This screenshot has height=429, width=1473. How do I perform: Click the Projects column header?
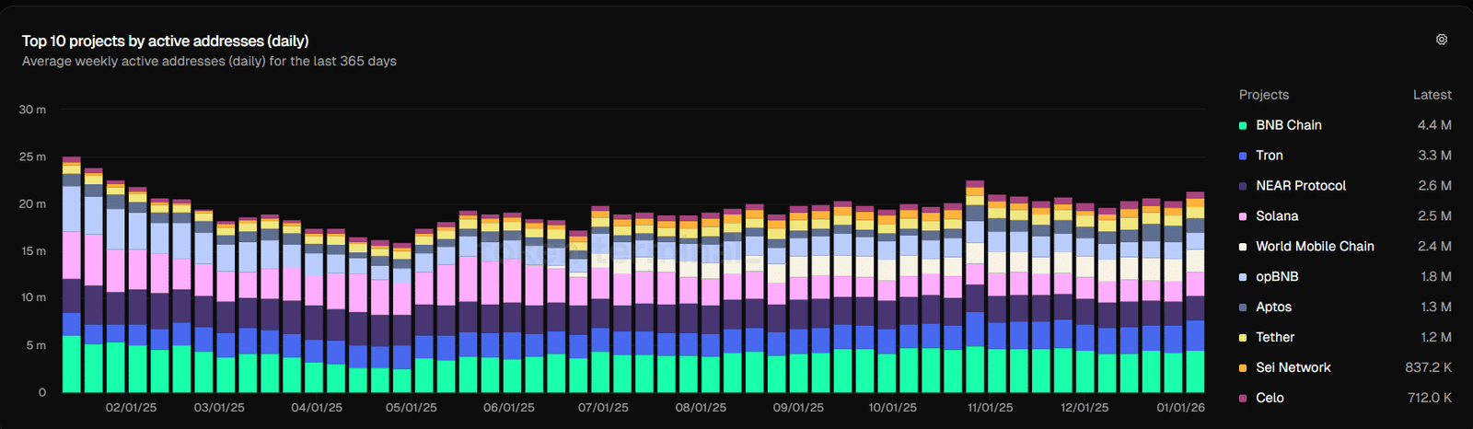coord(1263,95)
